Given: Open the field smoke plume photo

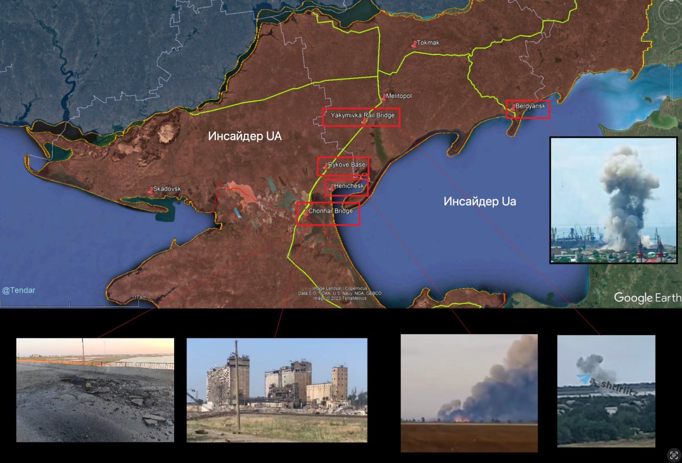Looking at the screenshot, I should (469, 393).
